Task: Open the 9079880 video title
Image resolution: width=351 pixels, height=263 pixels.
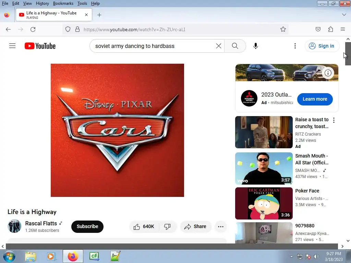Action: click(305, 226)
